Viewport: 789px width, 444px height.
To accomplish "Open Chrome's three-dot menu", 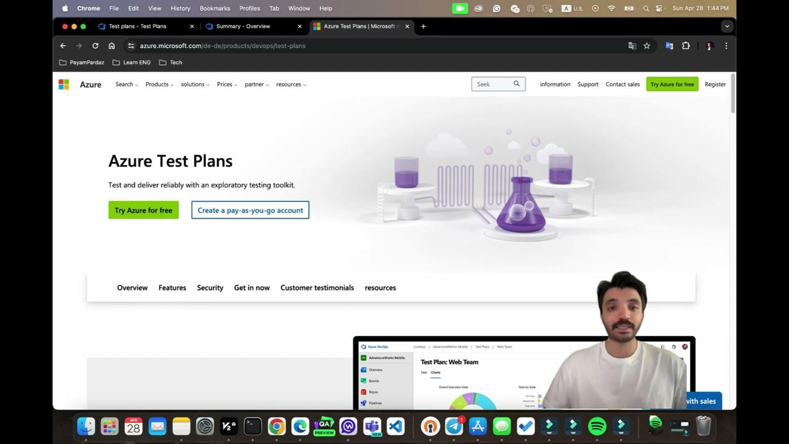I will coord(726,46).
